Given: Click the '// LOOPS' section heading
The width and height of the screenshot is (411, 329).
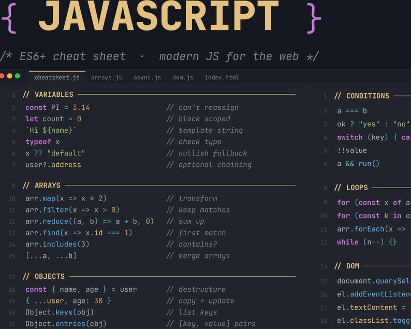Looking at the screenshot, I should click(x=351, y=188).
